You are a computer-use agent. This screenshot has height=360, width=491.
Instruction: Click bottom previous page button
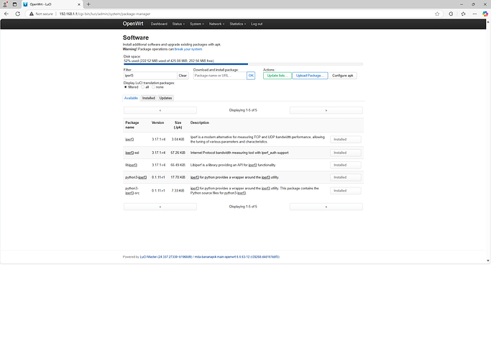click(x=160, y=207)
